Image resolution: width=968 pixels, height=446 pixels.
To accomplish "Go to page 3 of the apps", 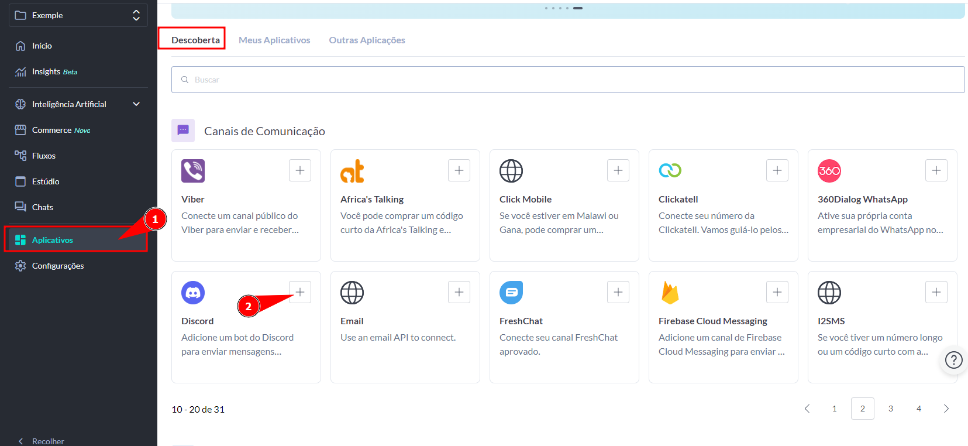I will (x=890, y=409).
